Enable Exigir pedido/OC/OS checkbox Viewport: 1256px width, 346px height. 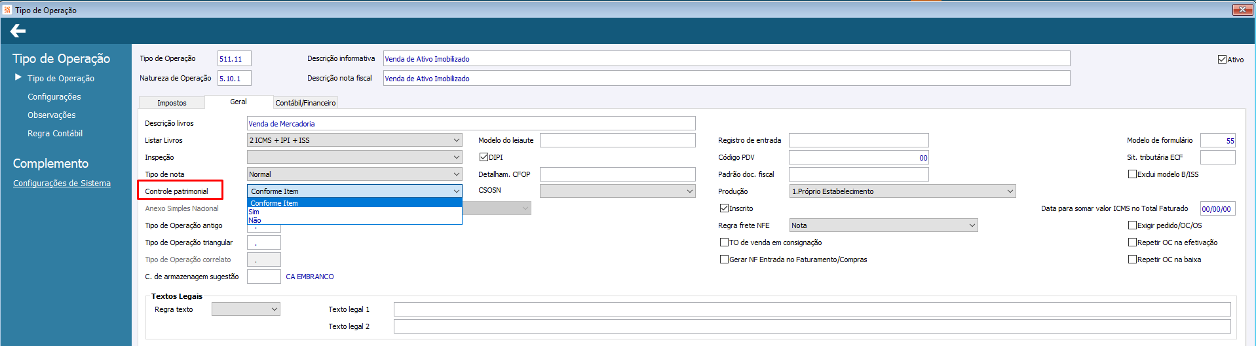(1132, 225)
